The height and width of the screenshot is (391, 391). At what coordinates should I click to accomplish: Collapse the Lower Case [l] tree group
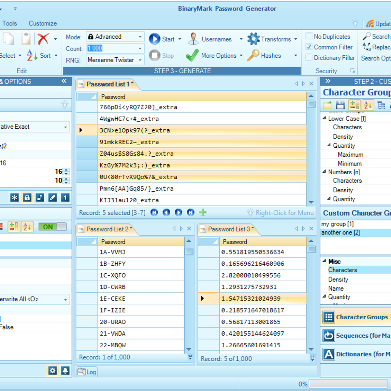pos(324,118)
